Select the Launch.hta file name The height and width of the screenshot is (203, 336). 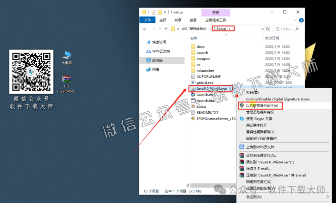pyautogui.click(x=205, y=100)
